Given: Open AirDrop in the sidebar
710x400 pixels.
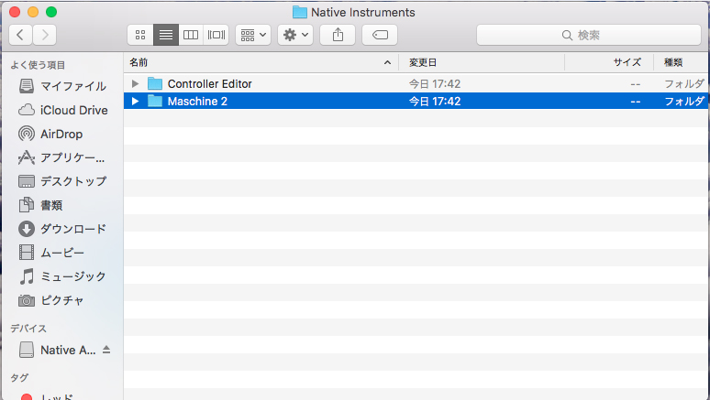Looking at the screenshot, I should [61, 134].
